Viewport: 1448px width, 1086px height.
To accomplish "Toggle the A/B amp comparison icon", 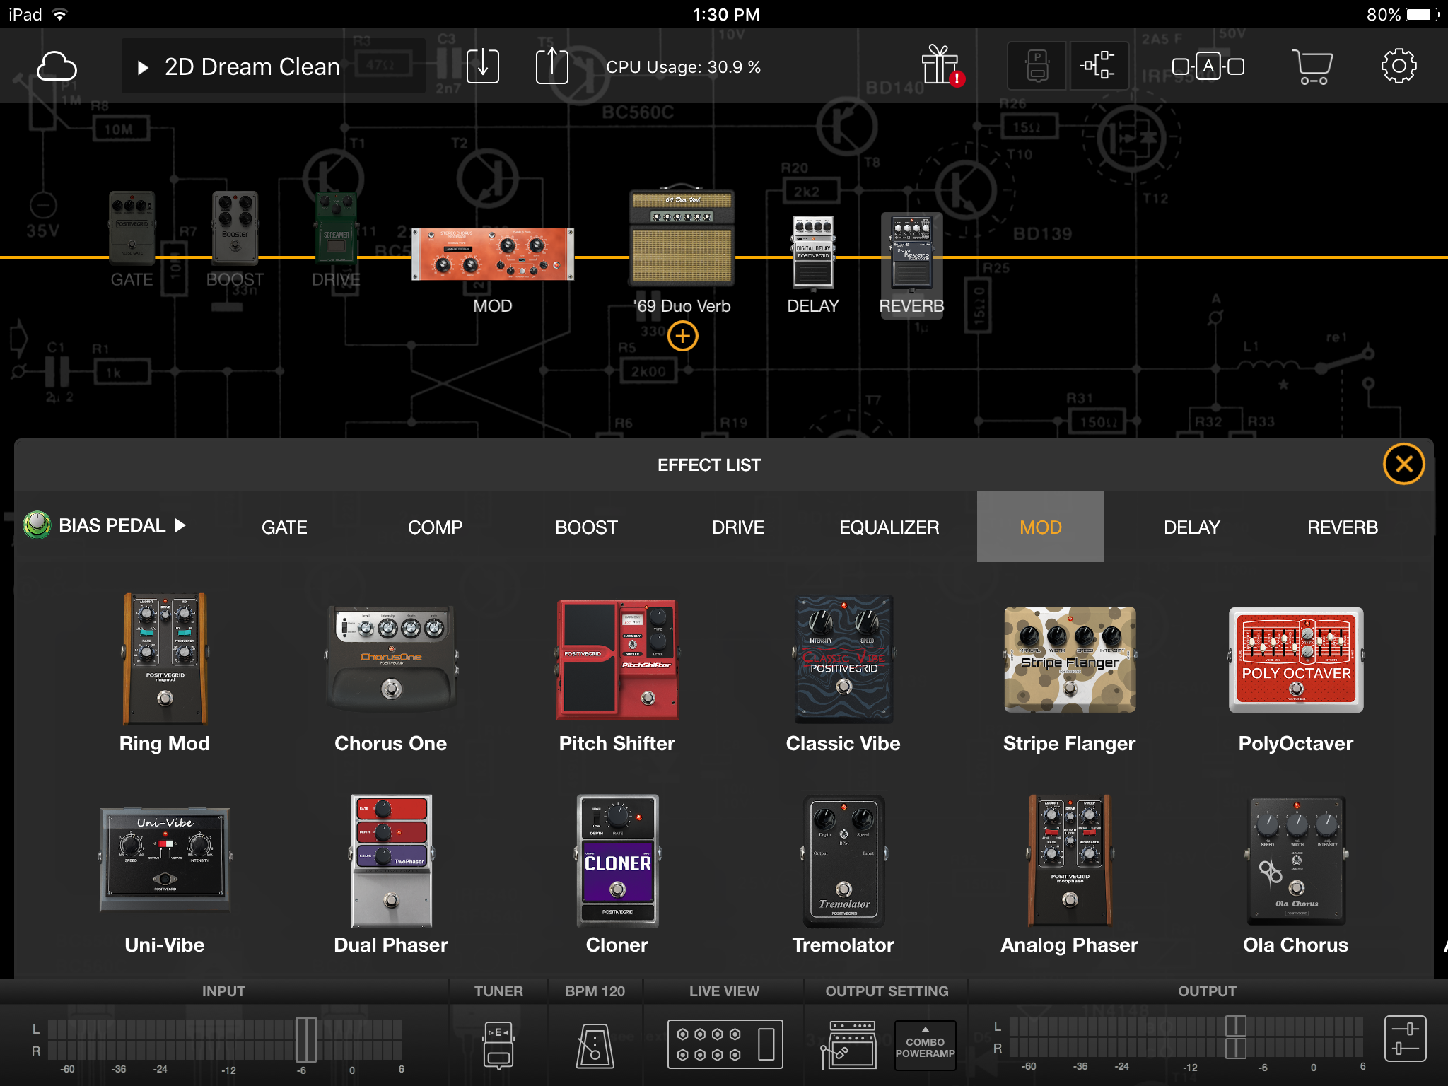I will pos(1208,66).
